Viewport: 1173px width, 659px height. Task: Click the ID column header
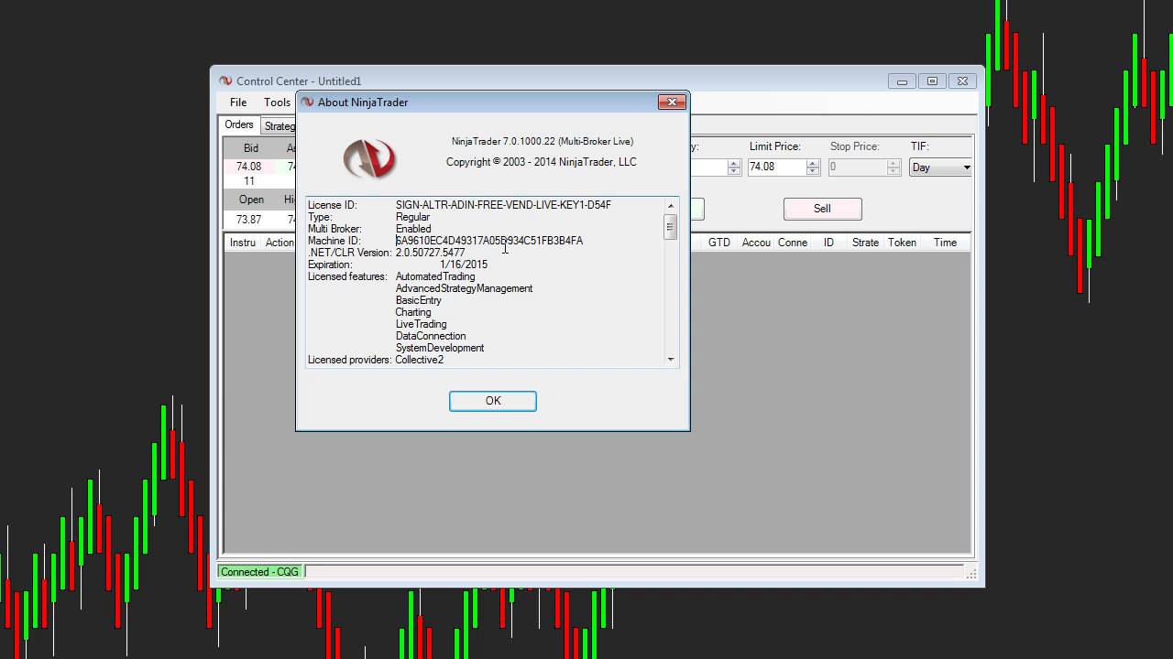click(828, 243)
